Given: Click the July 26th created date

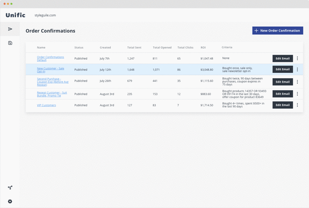Looking at the screenshot, I should coord(105,81).
